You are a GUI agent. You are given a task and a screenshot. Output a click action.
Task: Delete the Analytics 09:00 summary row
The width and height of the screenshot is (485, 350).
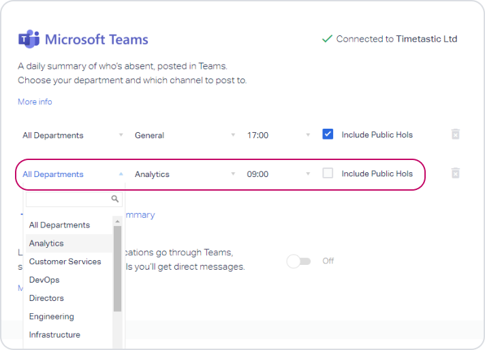[455, 173]
